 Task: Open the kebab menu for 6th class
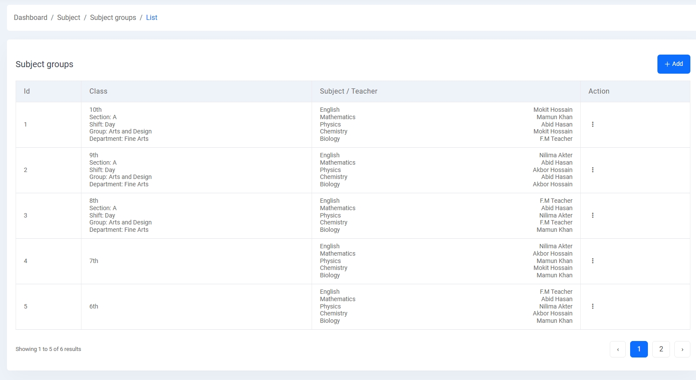click(592, 306)
